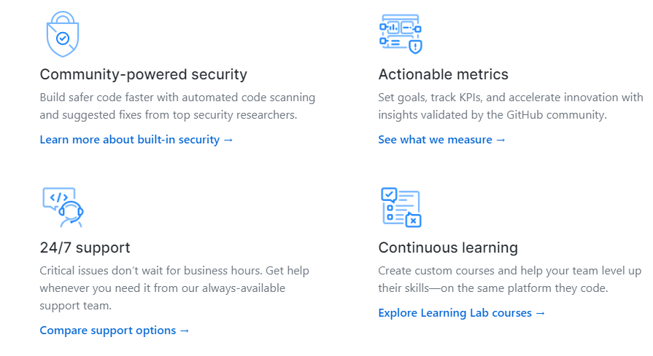Click the 'Actionable metrics' heading
This screenshot has width=653, height=356.
coord(443,74)
